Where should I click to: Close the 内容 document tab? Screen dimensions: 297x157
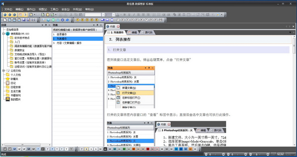[118, 26]
